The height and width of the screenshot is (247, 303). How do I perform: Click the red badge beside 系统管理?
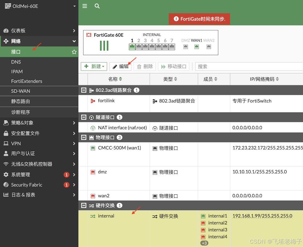pyautogui.click(x=66, y=175)
